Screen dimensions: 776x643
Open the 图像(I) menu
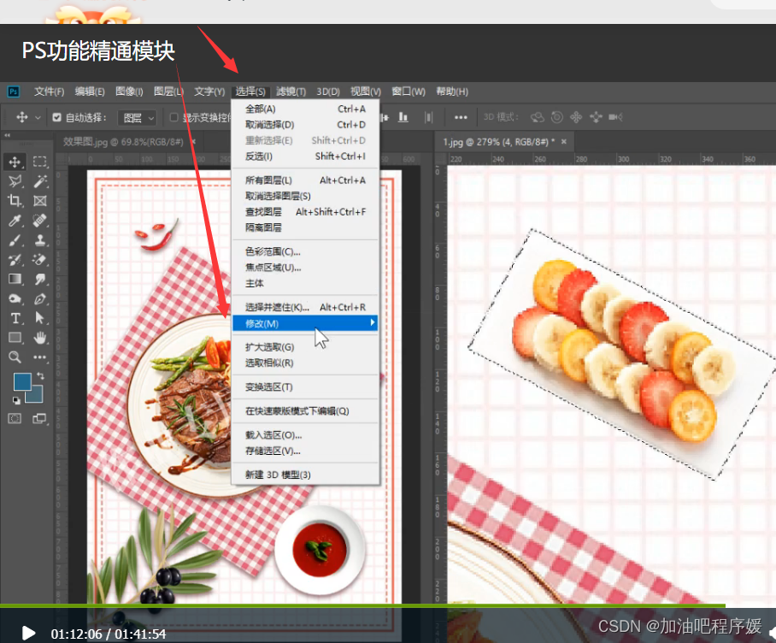(x=129, y=91)
